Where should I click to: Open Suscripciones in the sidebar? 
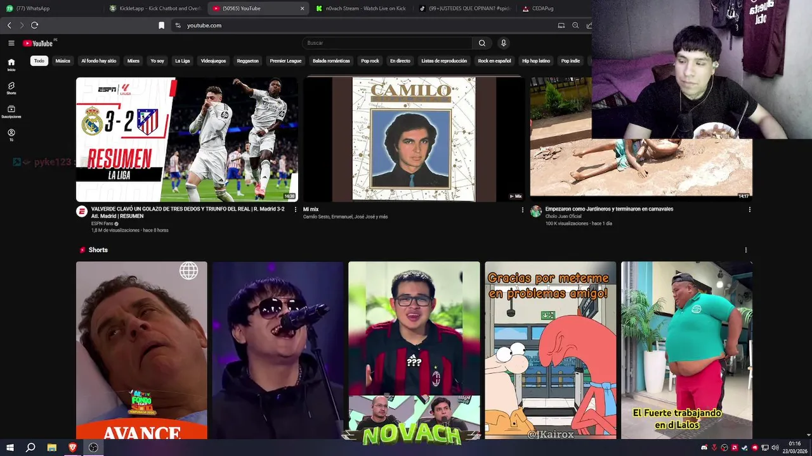[11, 111]
